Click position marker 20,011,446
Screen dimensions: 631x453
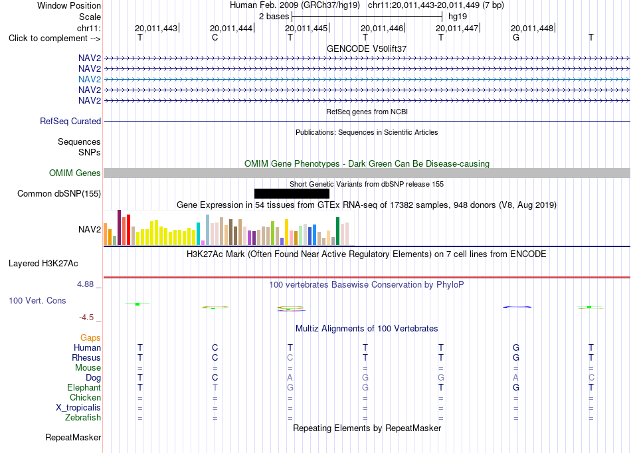[x=383, y=28]
